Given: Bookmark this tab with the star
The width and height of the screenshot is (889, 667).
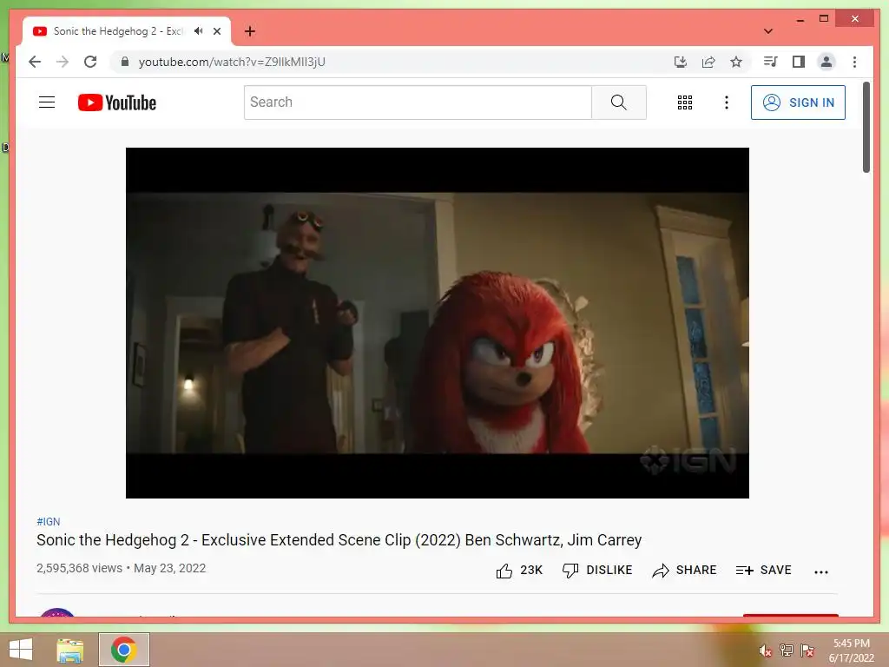Looking at the screenshot, I should point(736,62).
